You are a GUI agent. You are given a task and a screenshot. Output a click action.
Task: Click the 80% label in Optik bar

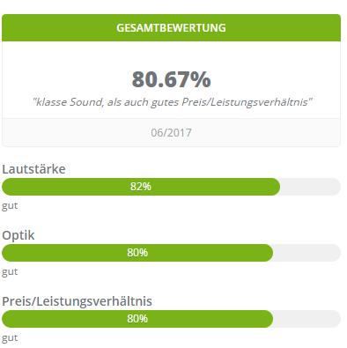137,253
